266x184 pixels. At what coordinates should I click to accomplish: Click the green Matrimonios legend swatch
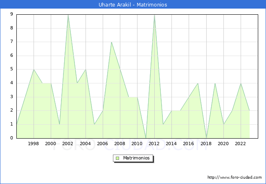[x=117, y=158]
